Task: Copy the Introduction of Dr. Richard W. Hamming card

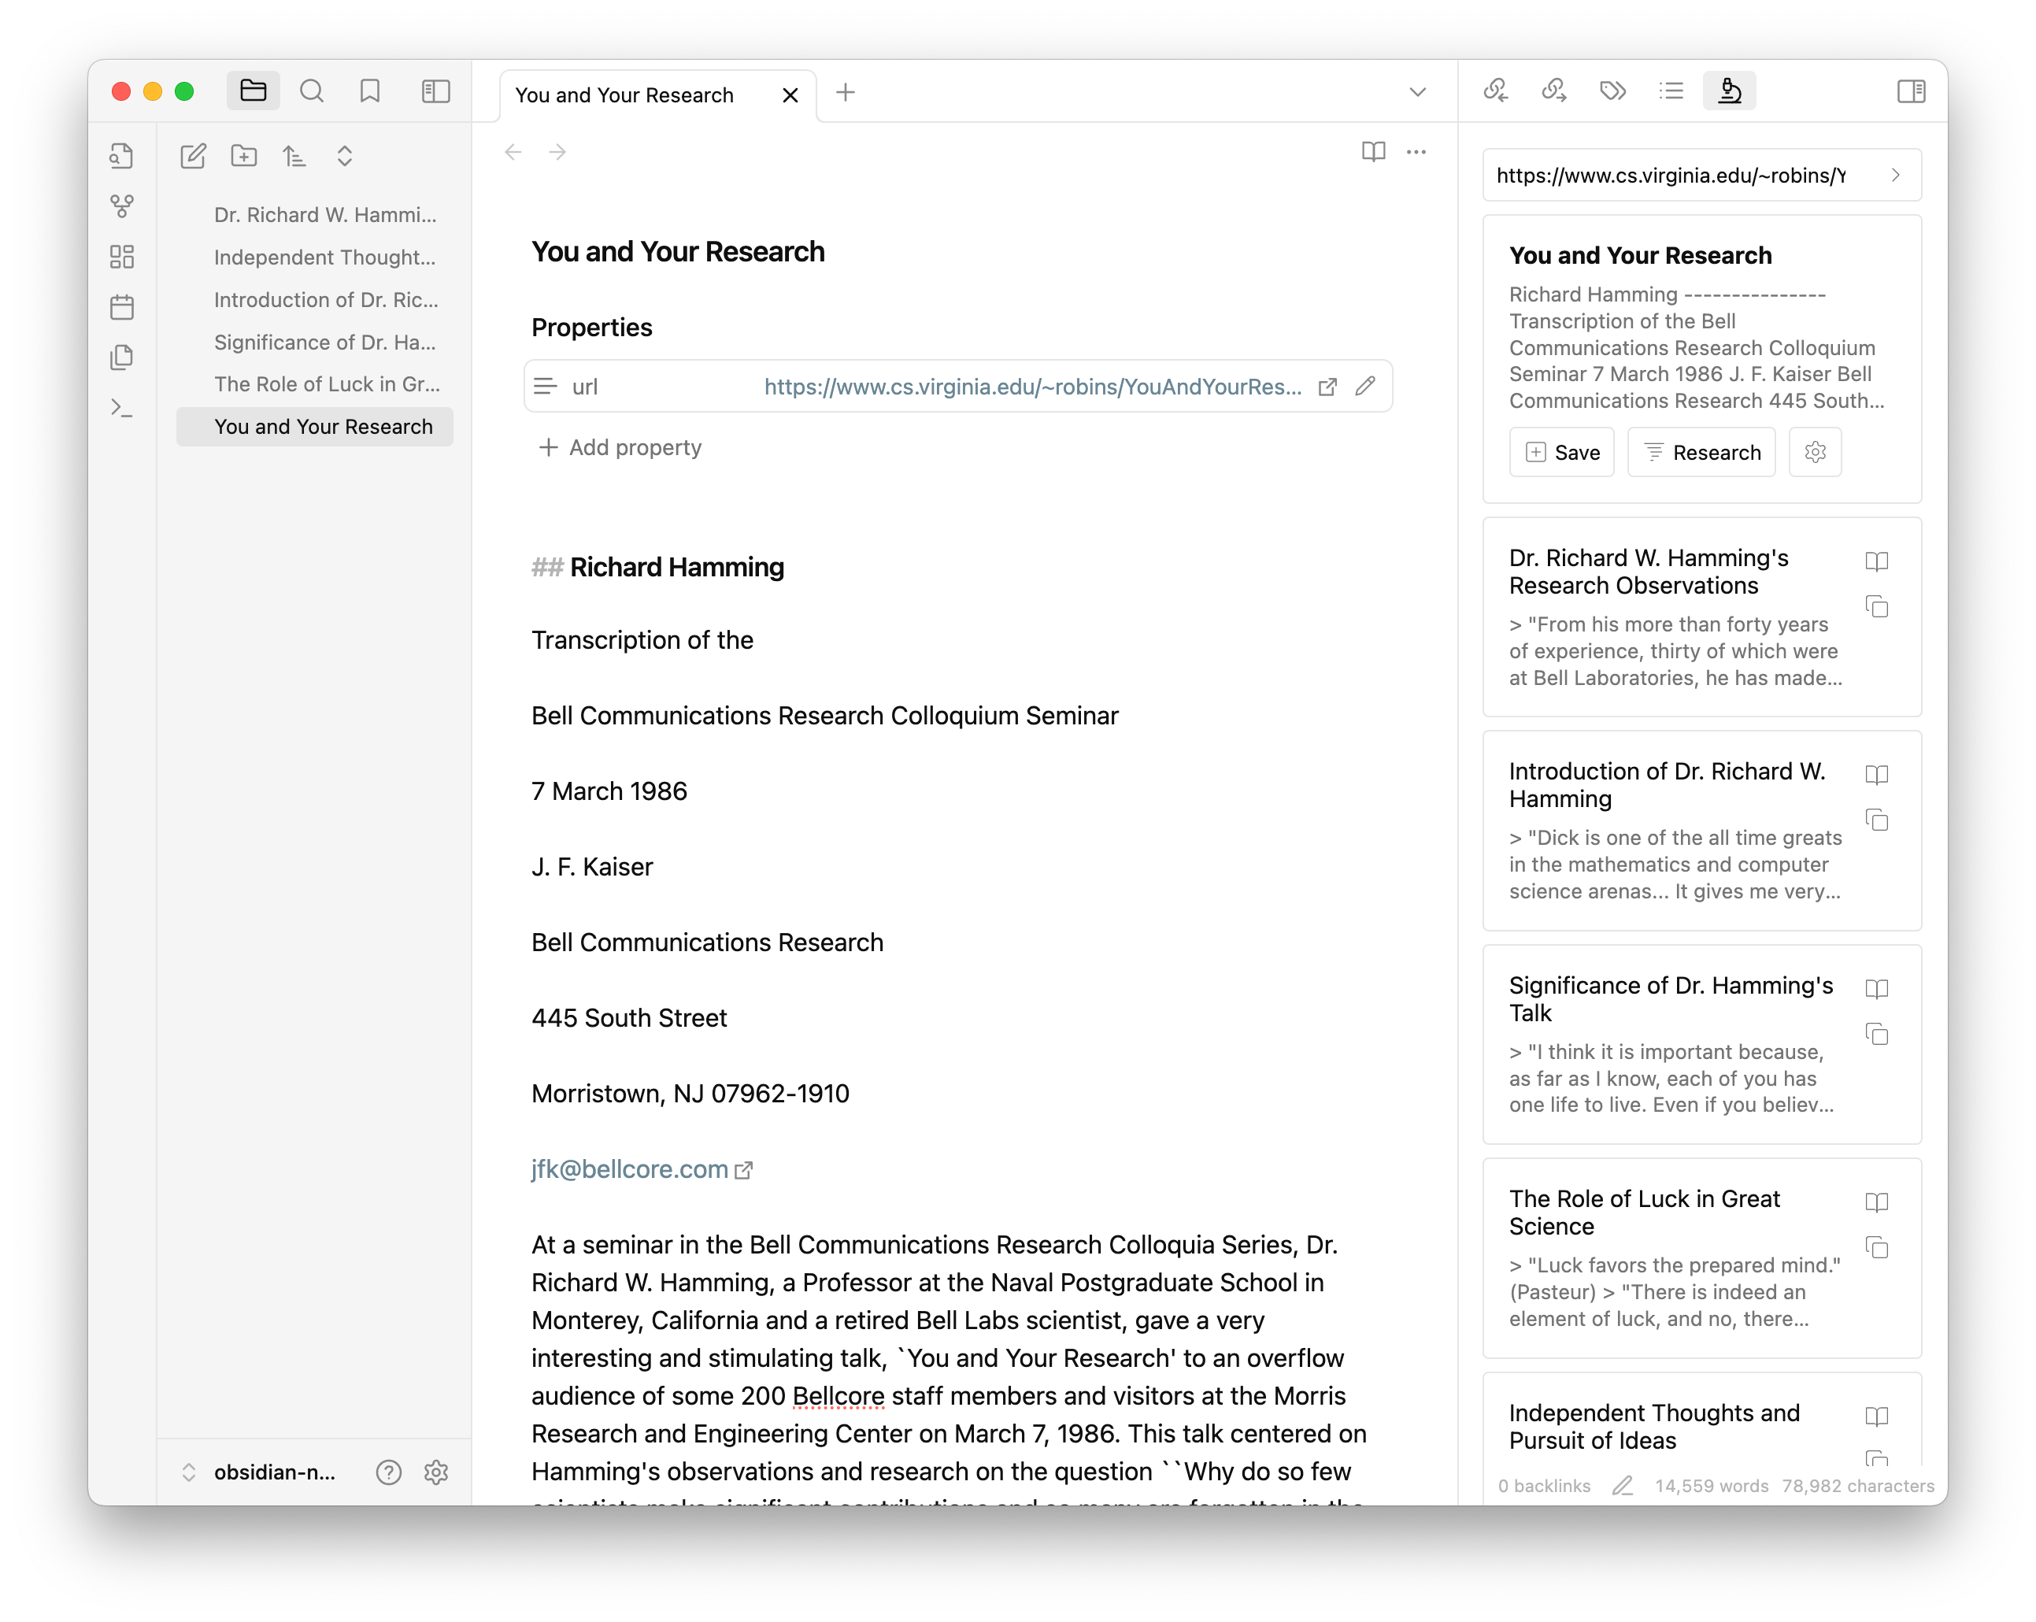Action: point(1876,820)
